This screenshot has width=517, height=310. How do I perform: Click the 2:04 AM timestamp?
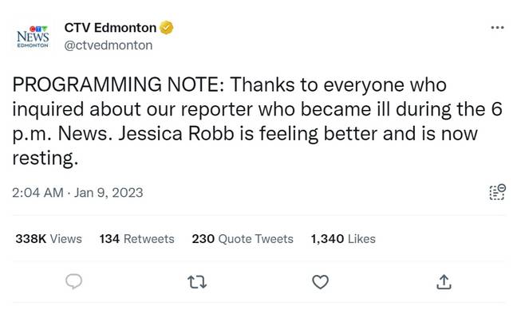click(x=37, y=193)
